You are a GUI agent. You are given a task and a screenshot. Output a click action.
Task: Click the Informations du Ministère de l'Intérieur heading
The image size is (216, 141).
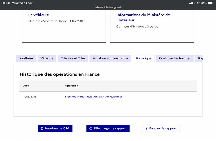(143, 17)
